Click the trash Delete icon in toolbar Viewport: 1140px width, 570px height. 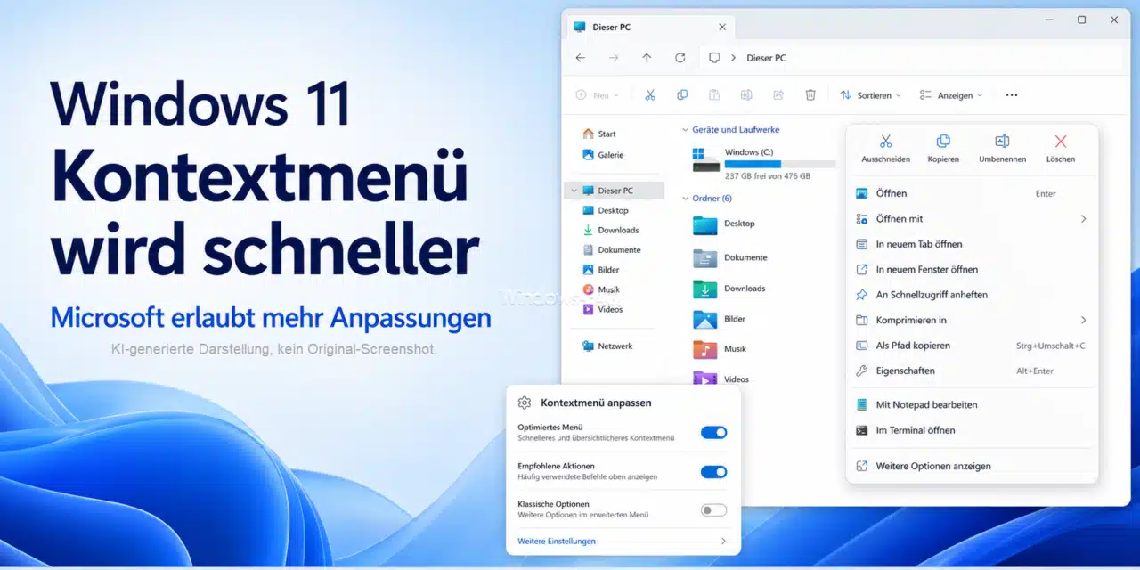[x=810, y=94]
